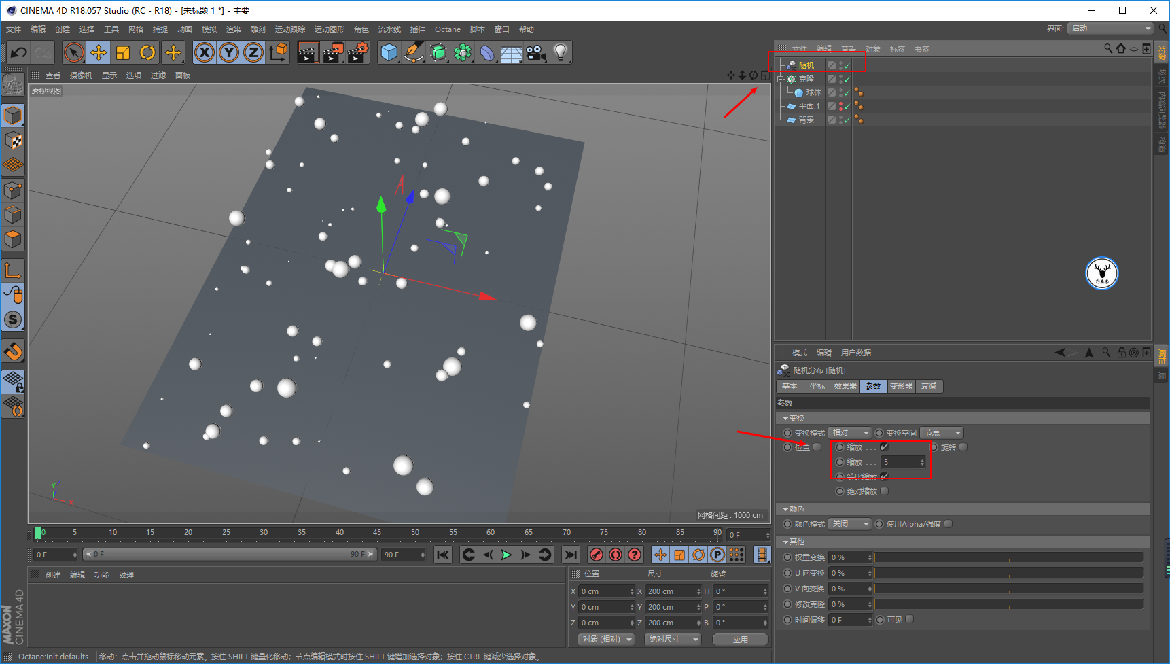
Task: Open the Octane menu
Action: (448, 29)
